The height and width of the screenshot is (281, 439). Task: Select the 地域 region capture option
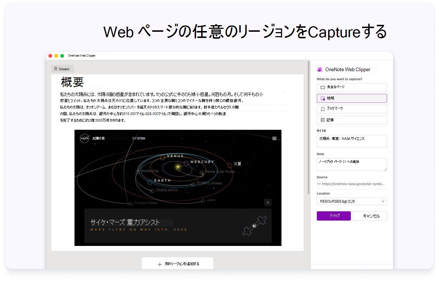point(352,98)
